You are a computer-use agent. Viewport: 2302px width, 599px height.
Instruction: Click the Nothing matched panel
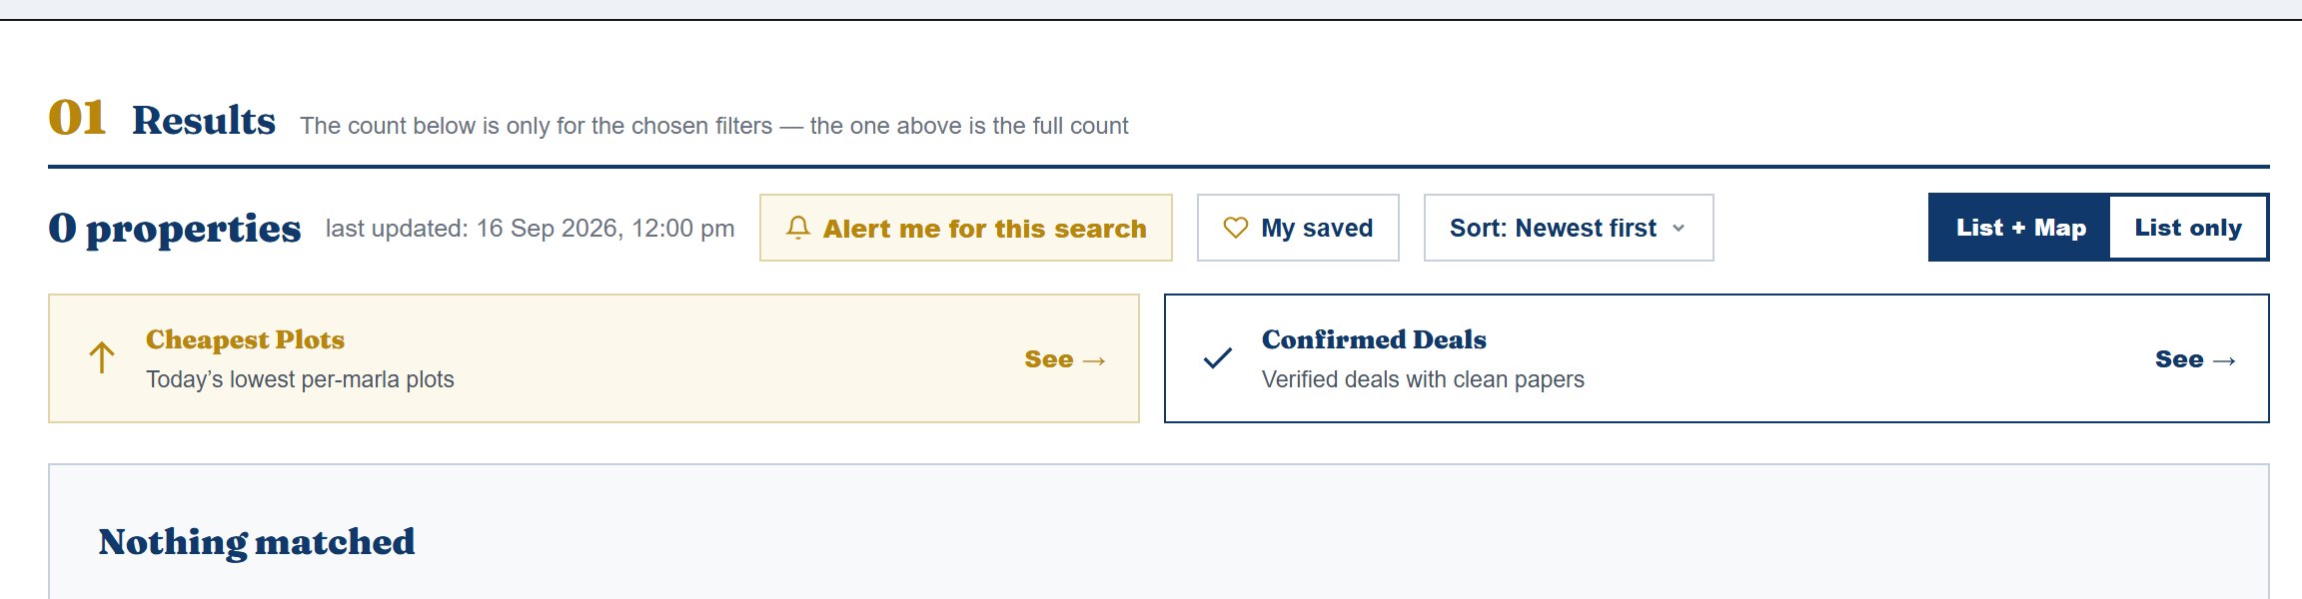(1159, 532)
